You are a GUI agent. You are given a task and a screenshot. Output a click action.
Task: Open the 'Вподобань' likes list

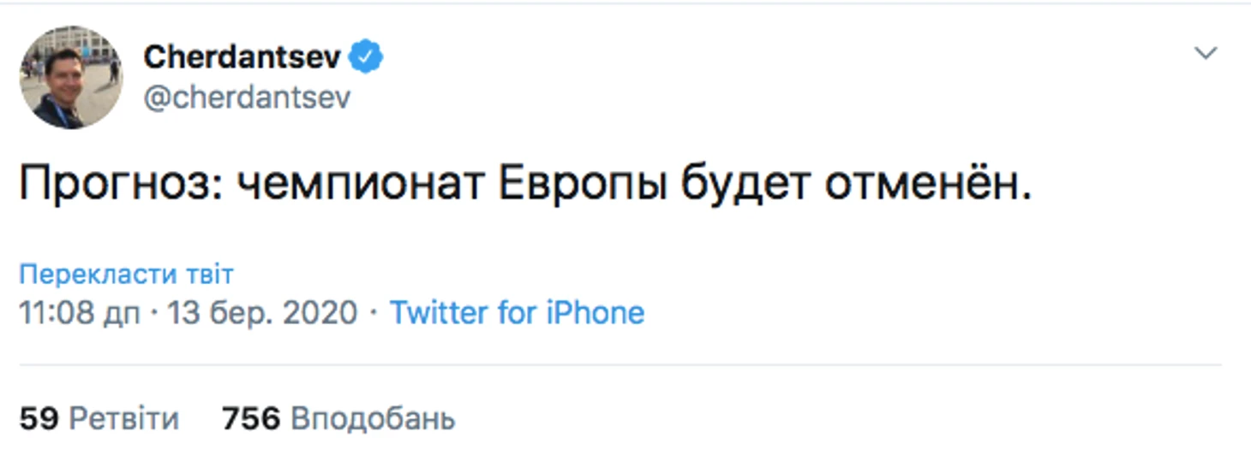click(x=373, y=419)
